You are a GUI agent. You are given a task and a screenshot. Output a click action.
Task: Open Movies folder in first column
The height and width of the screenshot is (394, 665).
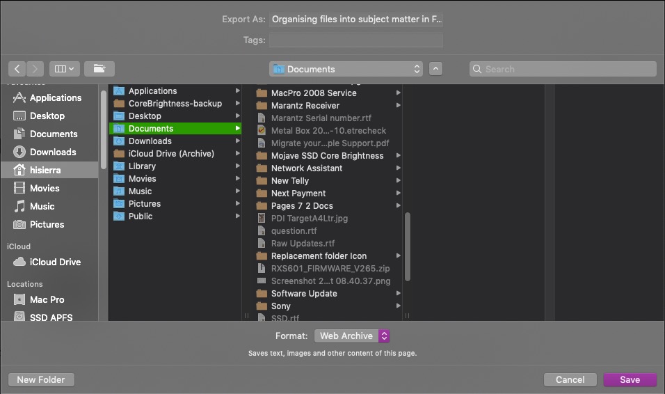[x=175, y=179]
